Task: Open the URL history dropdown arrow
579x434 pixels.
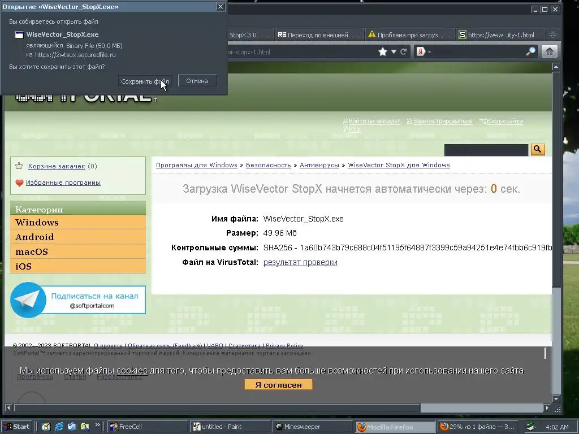Action: 394,51
